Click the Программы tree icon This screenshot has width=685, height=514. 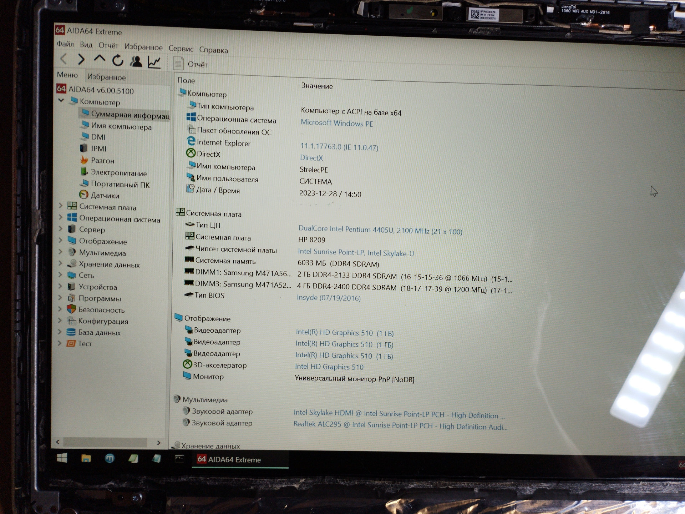(x=71, y=298)
